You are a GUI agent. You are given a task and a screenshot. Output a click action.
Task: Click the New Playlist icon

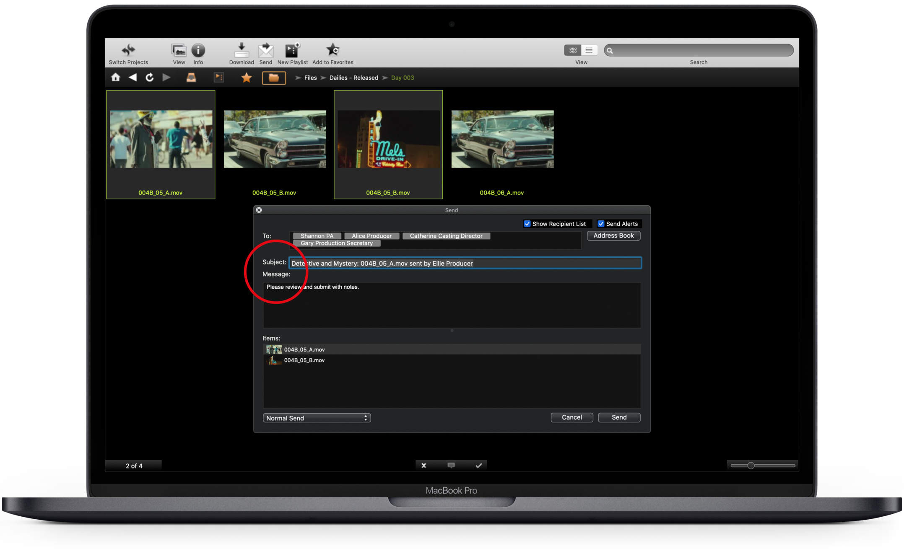click(292, 51)
